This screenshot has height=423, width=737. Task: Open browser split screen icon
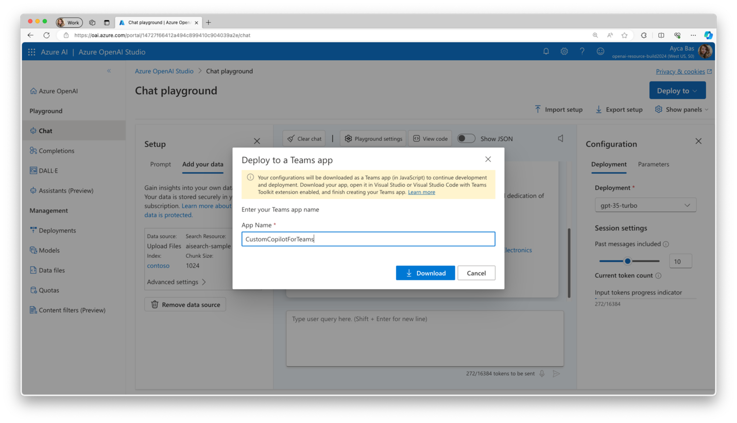pyautogui.click(x=661, y=36)
